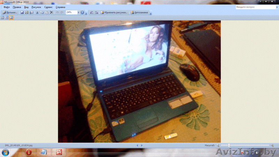Send picture by e-mail icon

coord(31,13)
